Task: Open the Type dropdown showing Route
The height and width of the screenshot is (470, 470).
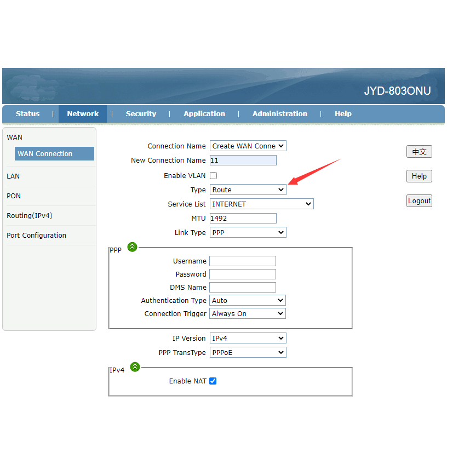Action: coord(248,190)
